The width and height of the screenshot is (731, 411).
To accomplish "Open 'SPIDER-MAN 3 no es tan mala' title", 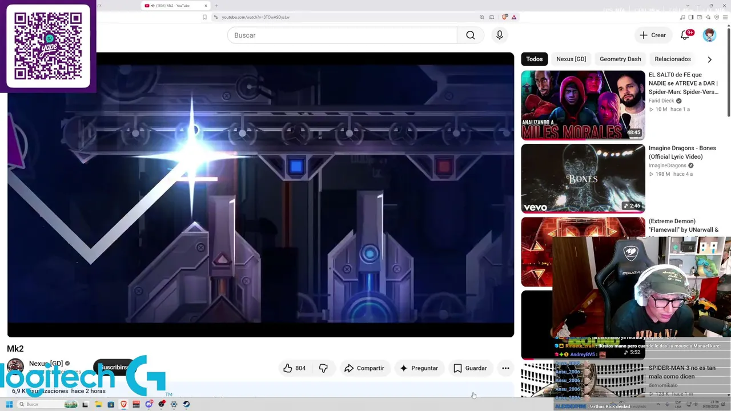I will tap(682, 372).
